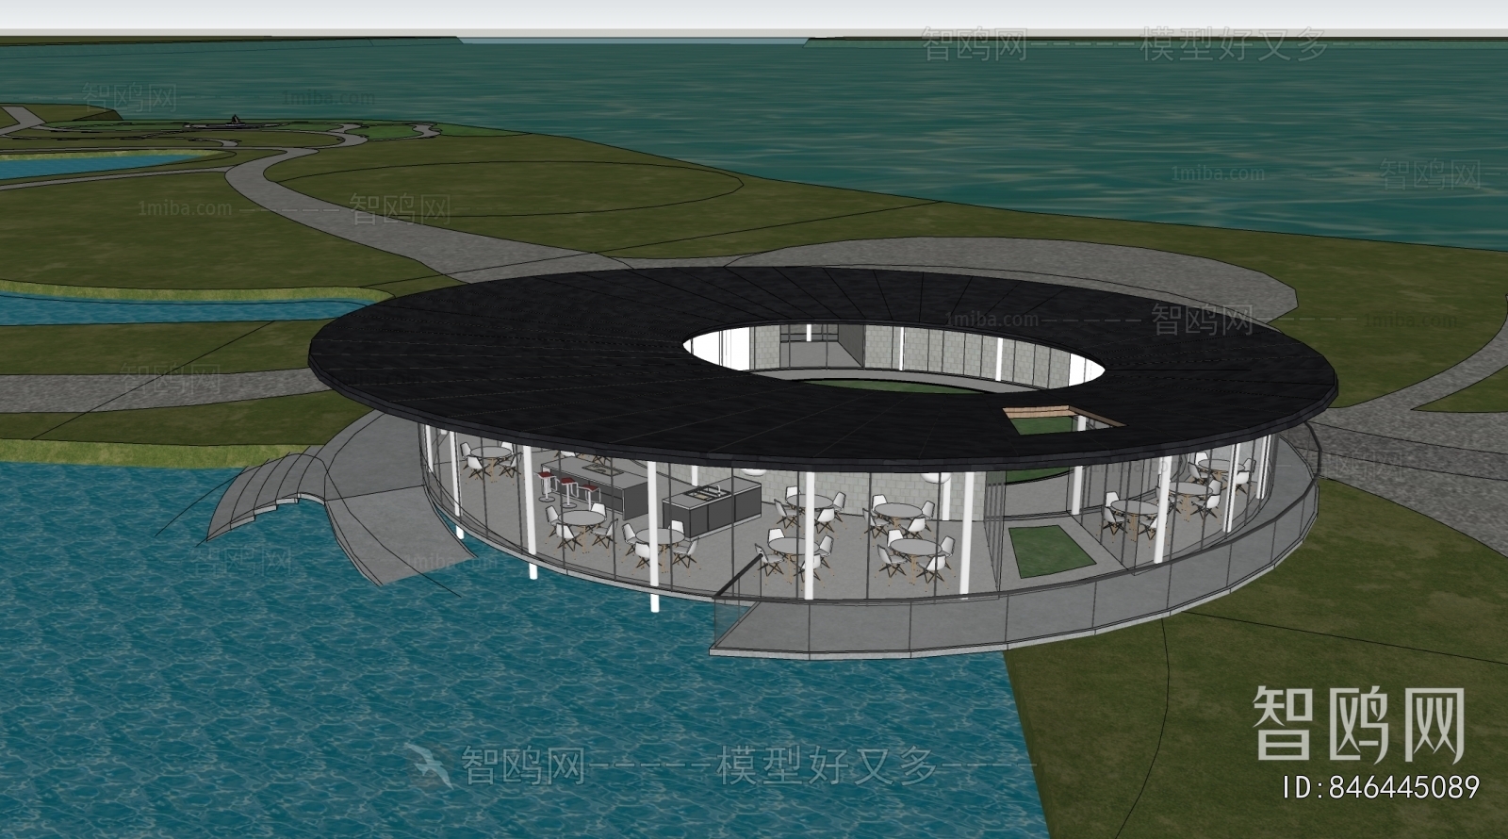Select the dining tables at building's right side
This screenshot has width=1508, height=839.
click(1192, 490)
